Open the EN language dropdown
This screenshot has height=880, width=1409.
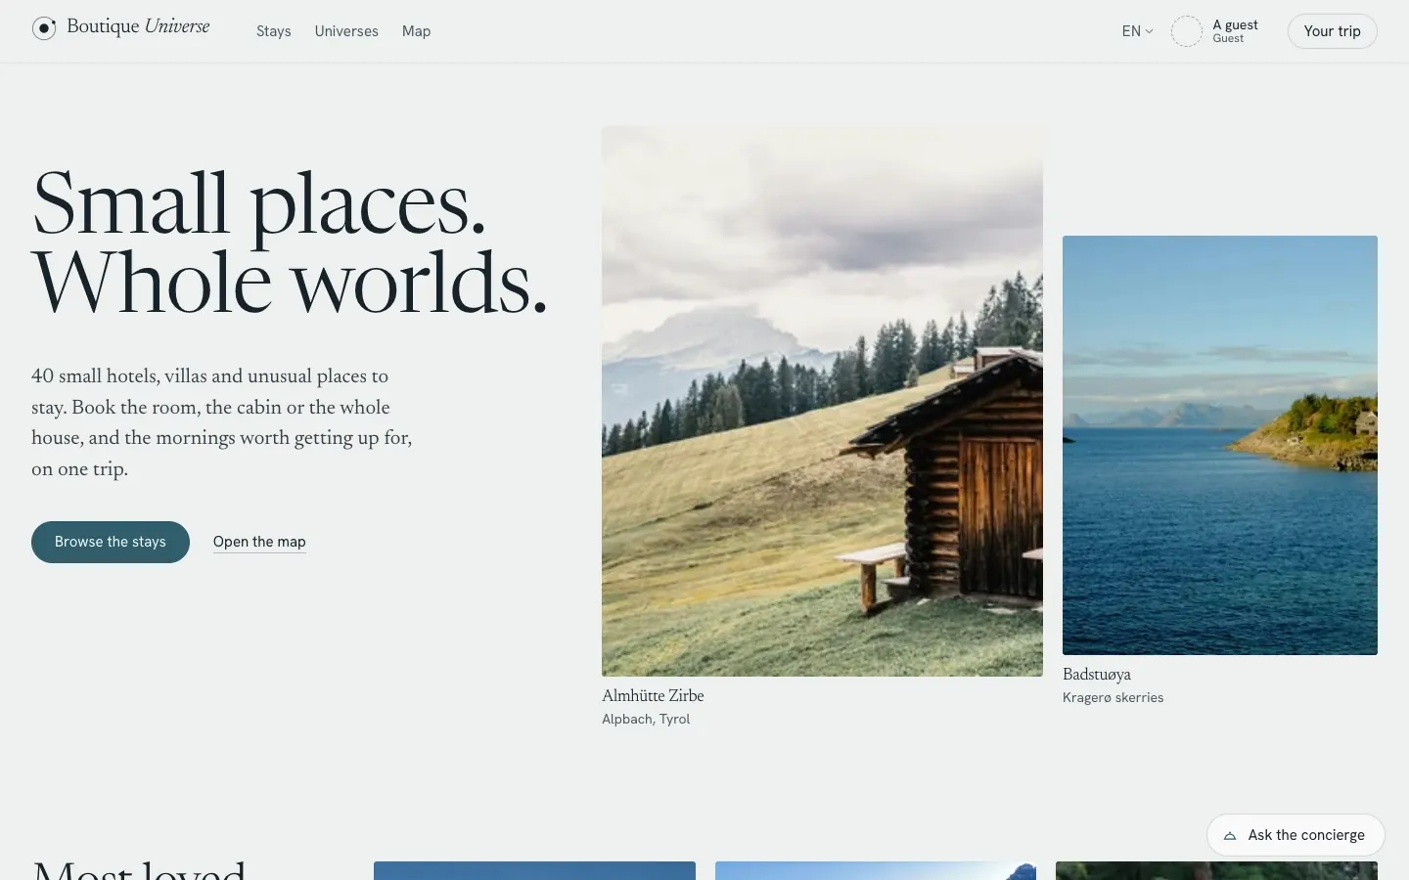pos(1137,31)
